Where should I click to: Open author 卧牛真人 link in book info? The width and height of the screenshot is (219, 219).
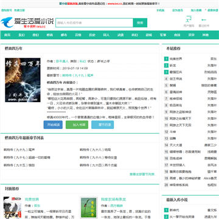tap(62, 61)
